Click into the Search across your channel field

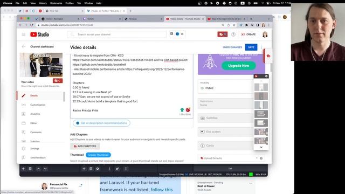click(116, 34)
